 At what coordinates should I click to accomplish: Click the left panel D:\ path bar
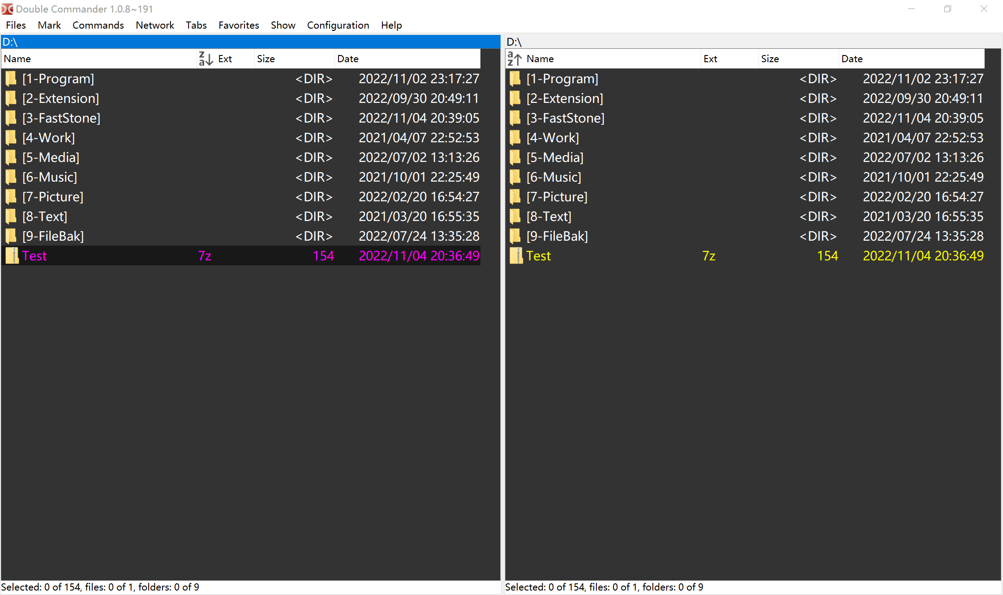[x=250, y=42]
